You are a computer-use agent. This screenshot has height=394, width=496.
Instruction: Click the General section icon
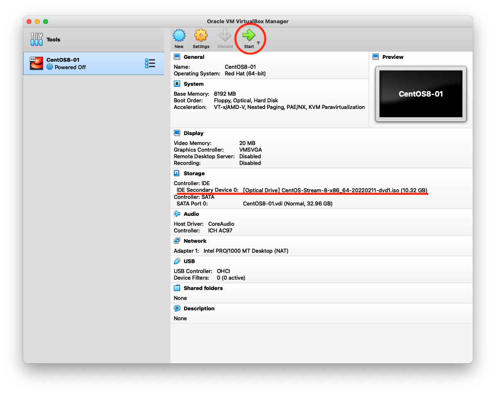(177, 57)
